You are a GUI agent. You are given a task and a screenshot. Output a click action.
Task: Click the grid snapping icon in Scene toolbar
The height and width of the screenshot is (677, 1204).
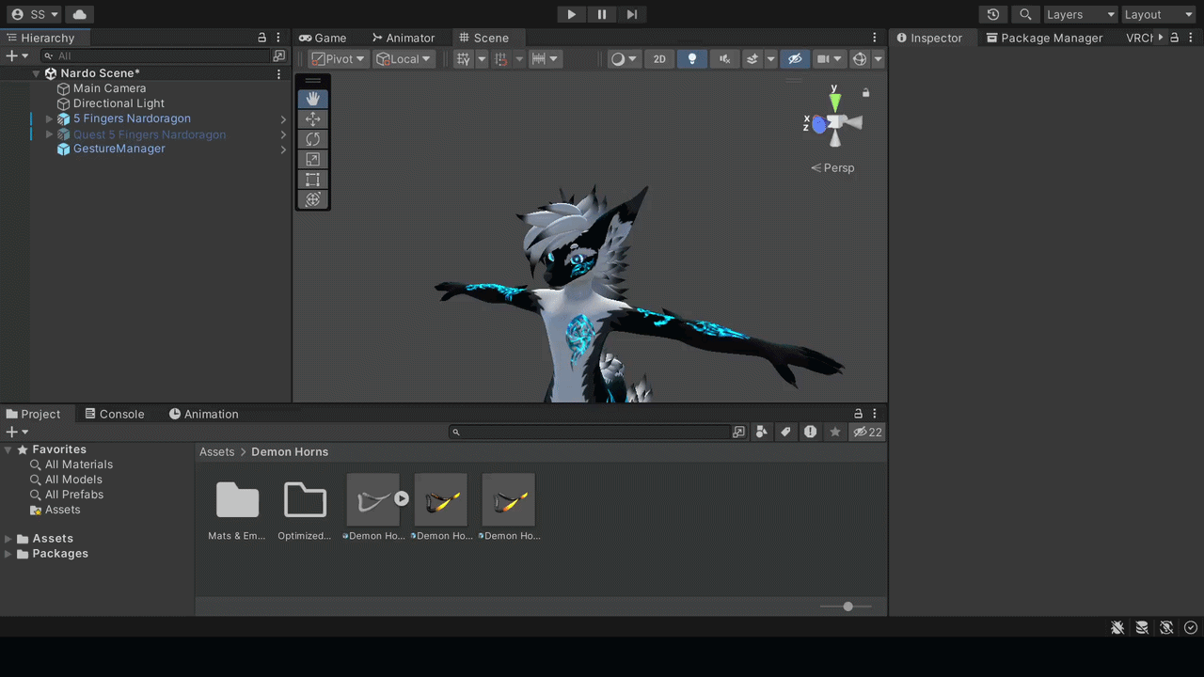(463, 59)
